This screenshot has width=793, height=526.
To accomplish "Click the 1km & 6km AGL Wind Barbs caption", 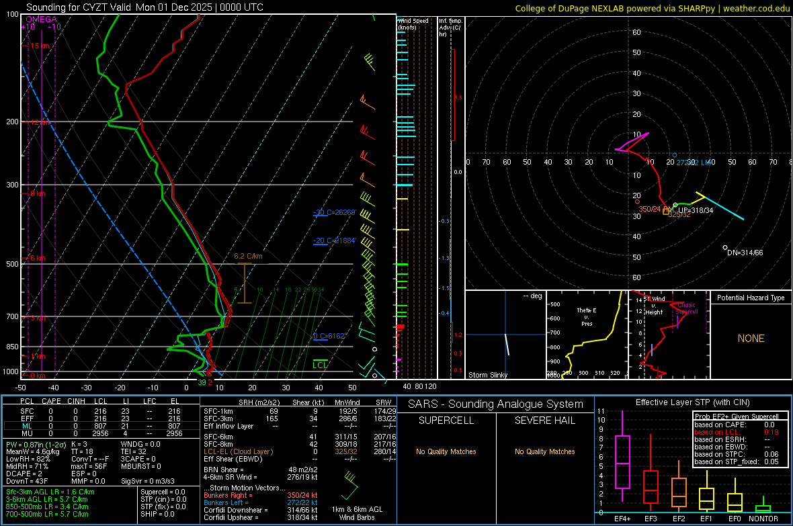I will (x=357, y=513).
